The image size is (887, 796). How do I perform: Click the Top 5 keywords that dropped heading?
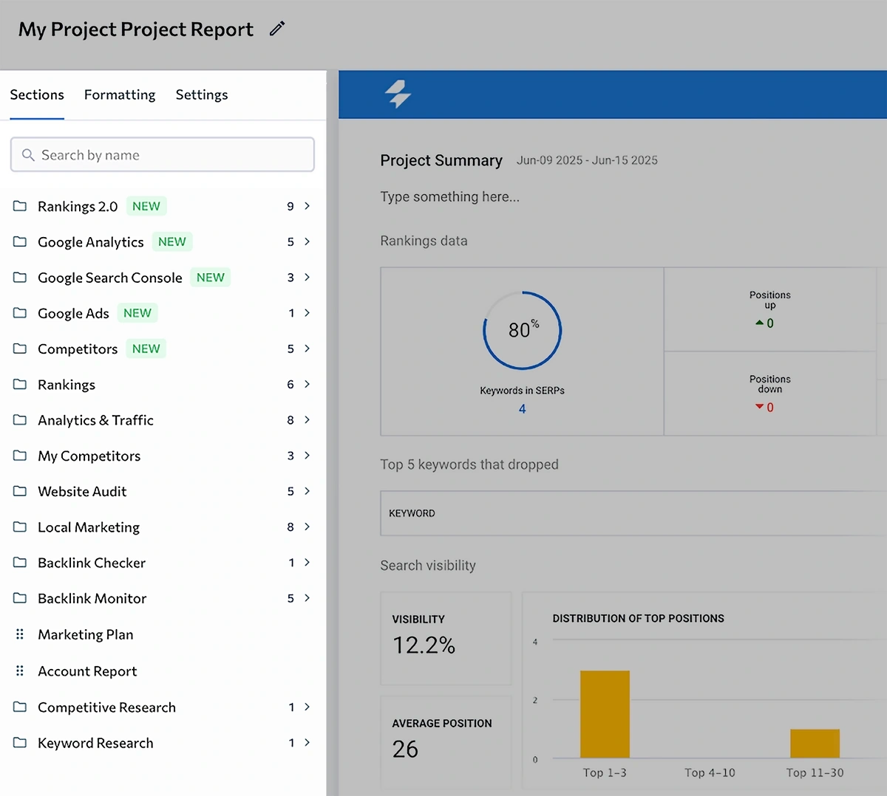(469, 464)
